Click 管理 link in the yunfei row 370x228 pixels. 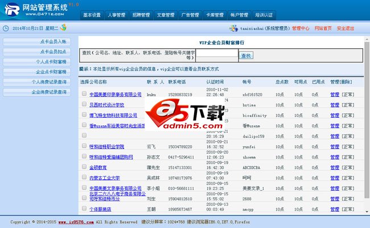point(335,147)
